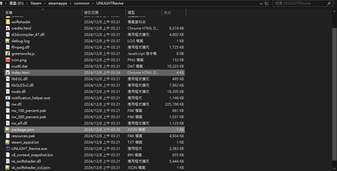Select the index.html file name
Image resolution: width=337 pixels, height=171 pixels.
point(21,72)
